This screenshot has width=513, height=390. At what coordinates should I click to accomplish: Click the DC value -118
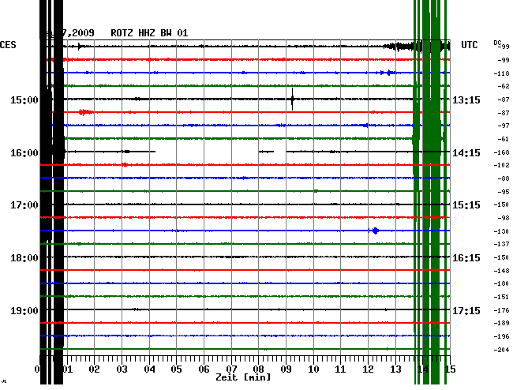(x=501, y=73)
